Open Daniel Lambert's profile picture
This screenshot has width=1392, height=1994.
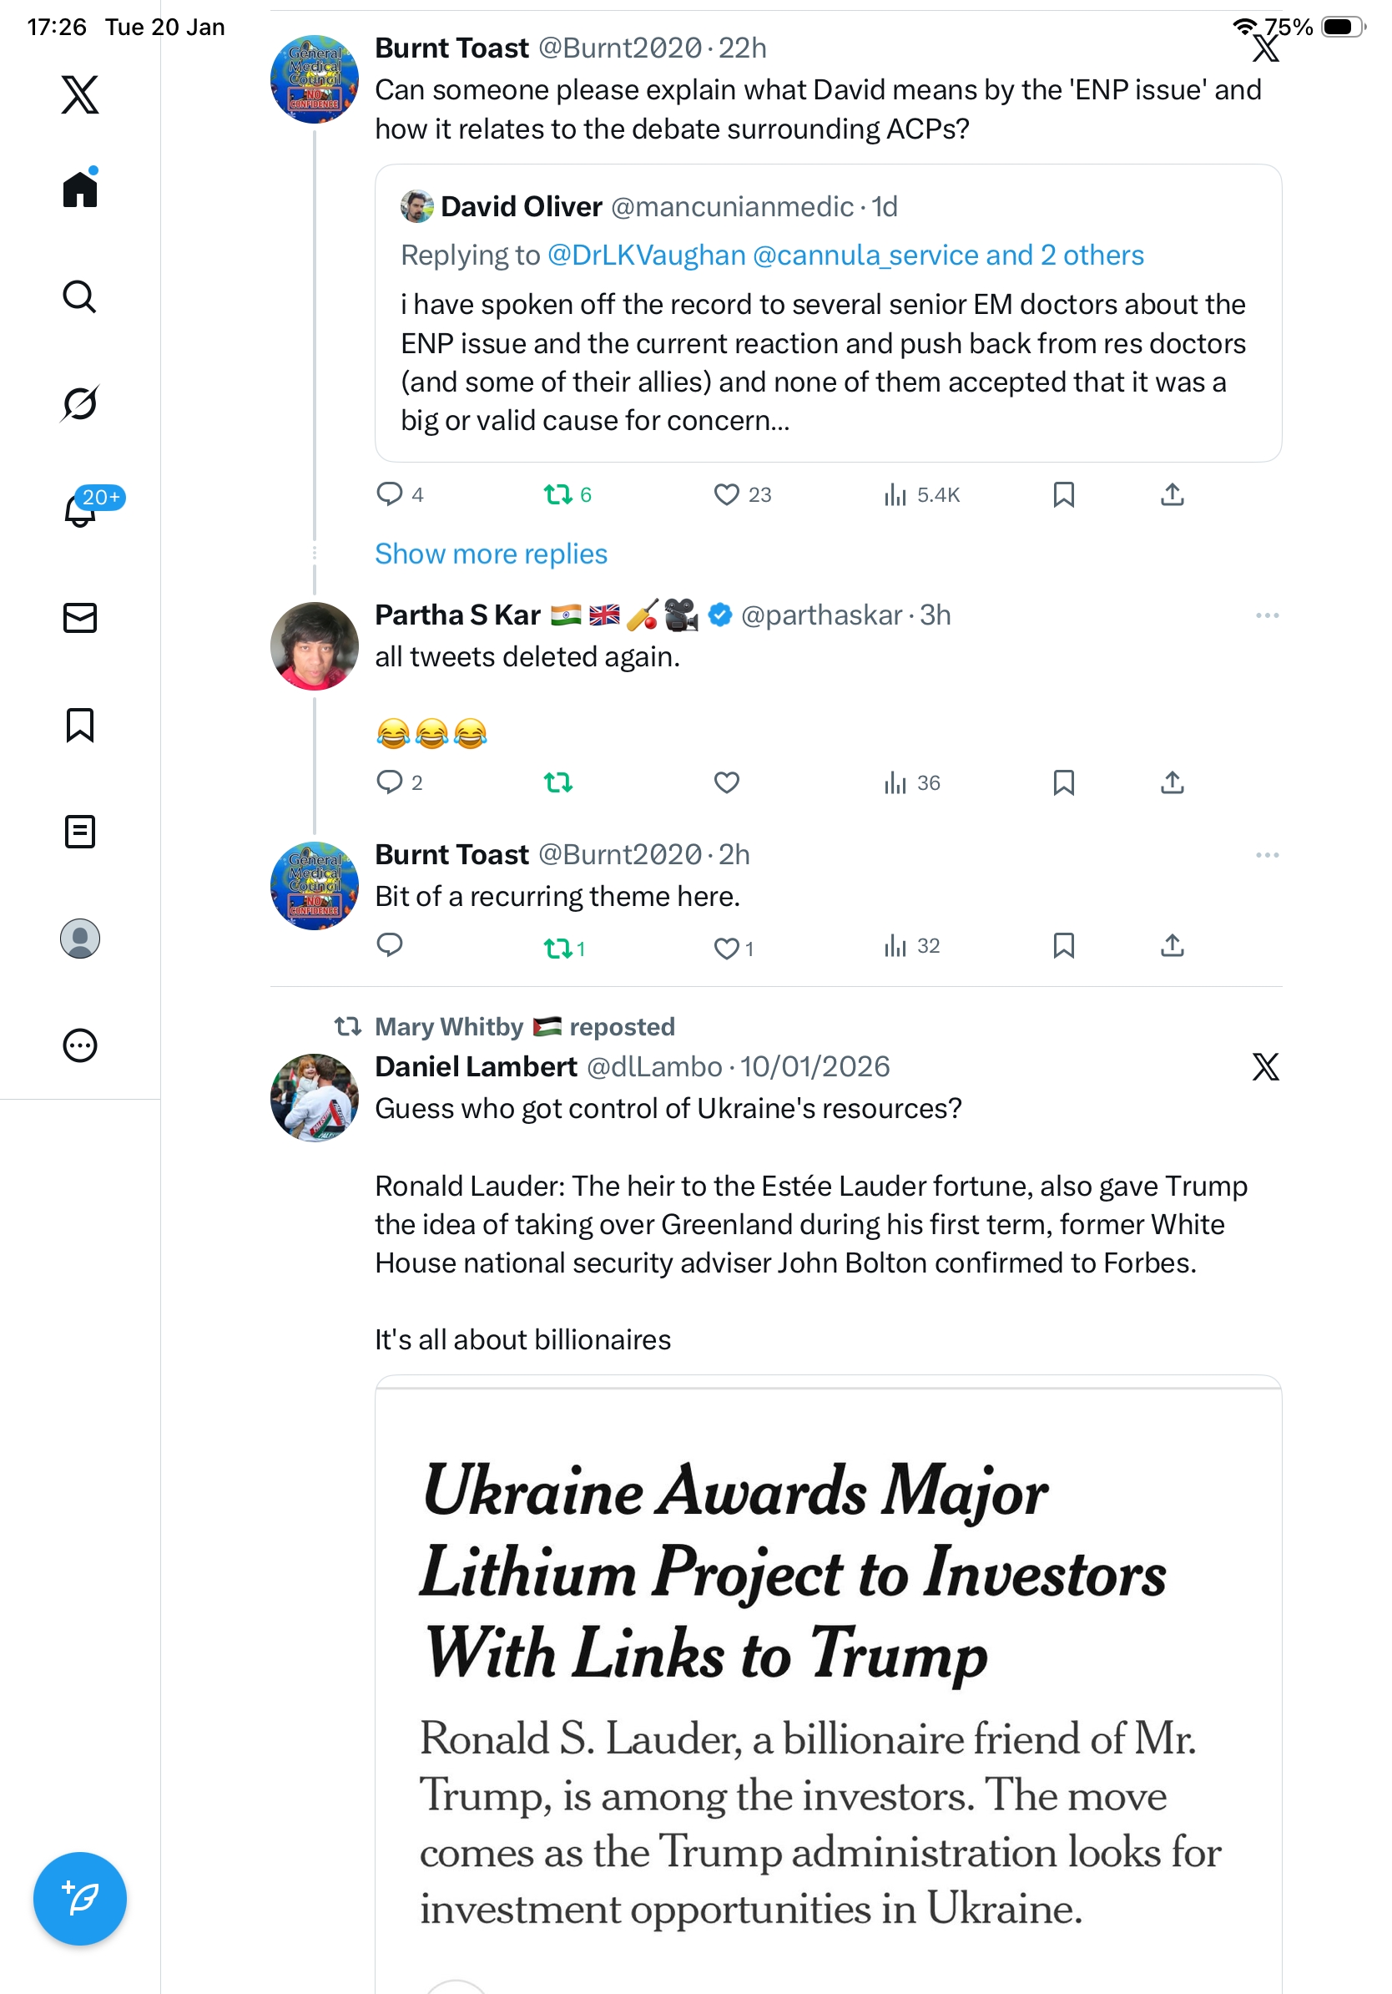click(x=314, y=1098)
